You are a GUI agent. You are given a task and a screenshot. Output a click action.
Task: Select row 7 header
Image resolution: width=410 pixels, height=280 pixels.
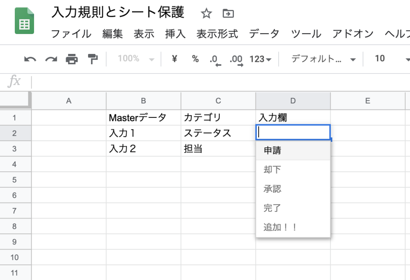(x=16, y=211)
